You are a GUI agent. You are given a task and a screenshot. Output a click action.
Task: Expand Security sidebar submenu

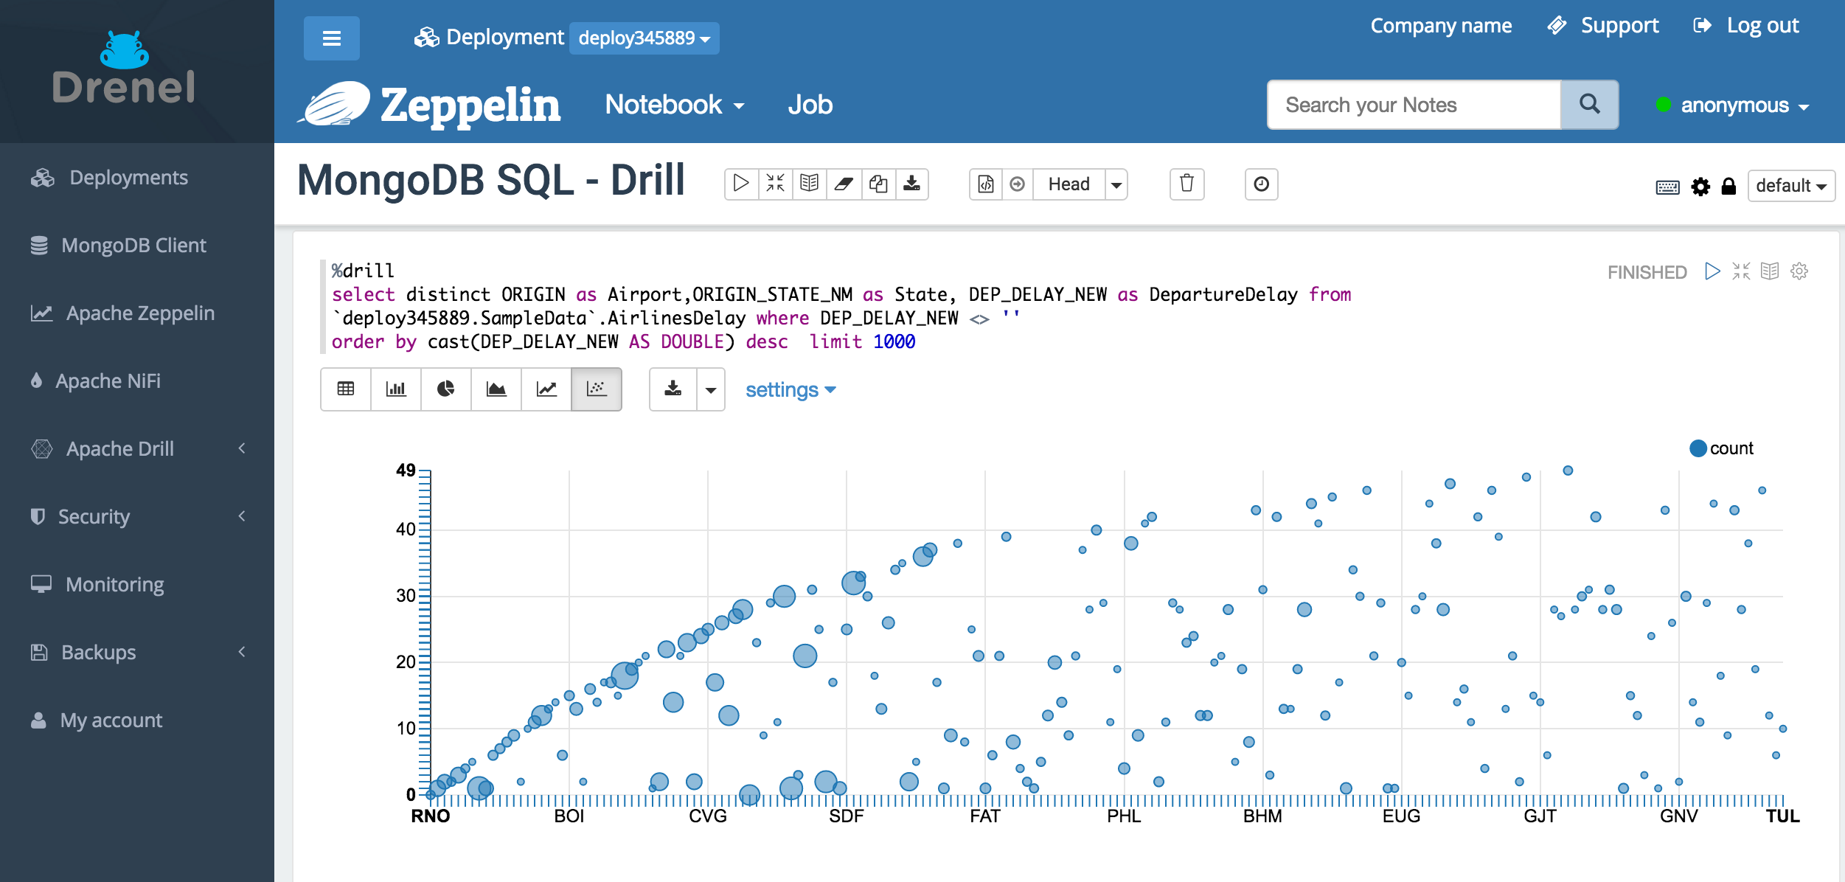[137, 517]
